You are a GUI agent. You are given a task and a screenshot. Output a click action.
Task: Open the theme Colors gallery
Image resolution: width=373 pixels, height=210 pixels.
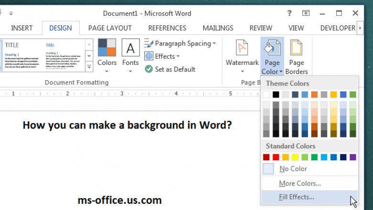[107, 56]
